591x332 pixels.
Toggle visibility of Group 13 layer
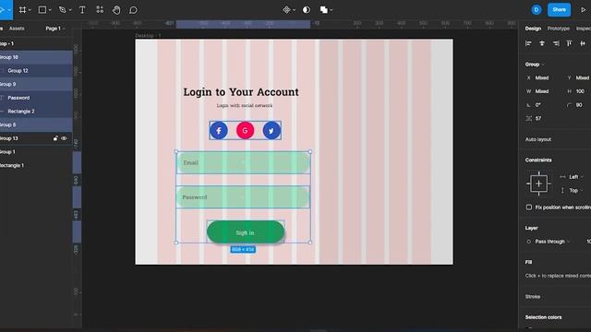pyautogui.click(x=64, y=138)
